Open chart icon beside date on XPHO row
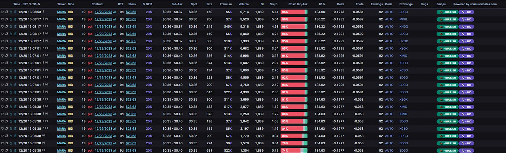This screenshot has width=506, height=153. pos(114,63)
